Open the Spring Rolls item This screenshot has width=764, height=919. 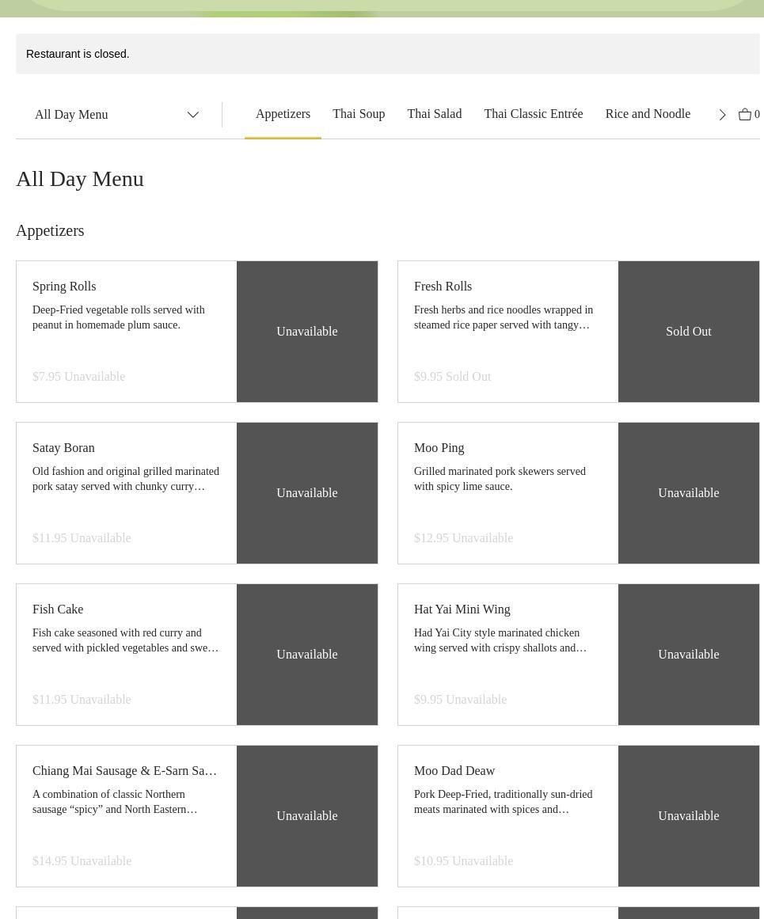[x=64, y=287]
